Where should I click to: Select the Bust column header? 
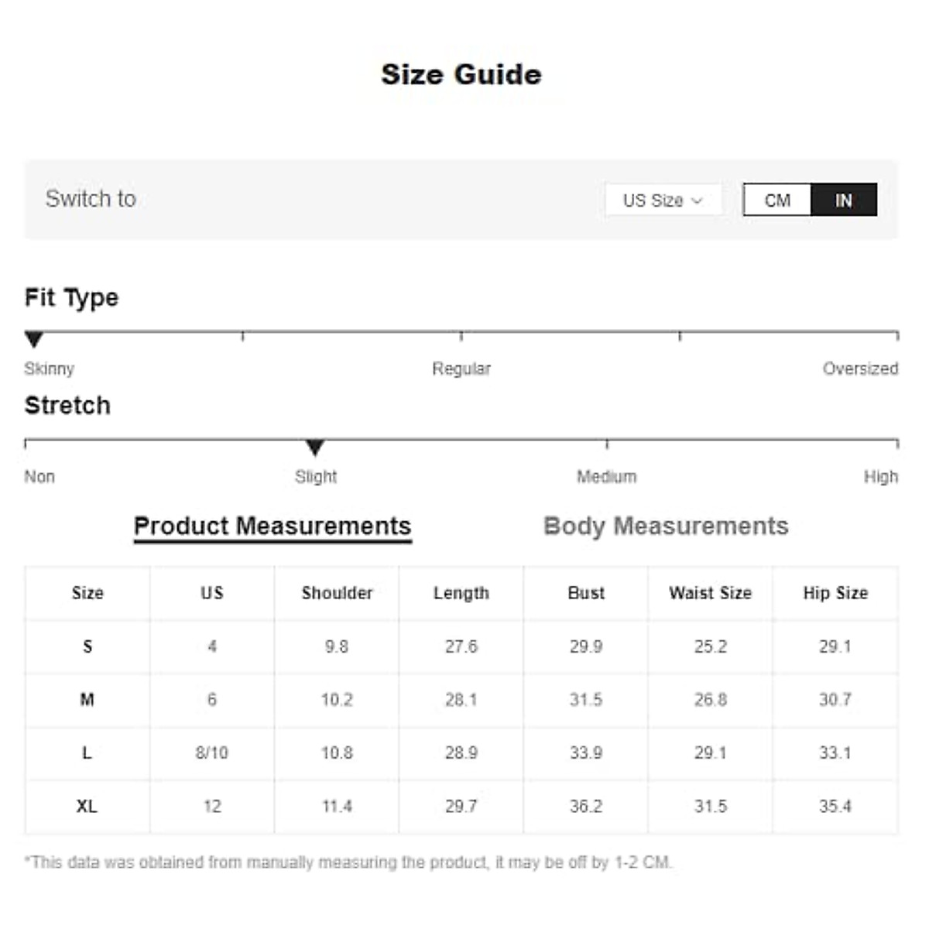click(585, 593)
